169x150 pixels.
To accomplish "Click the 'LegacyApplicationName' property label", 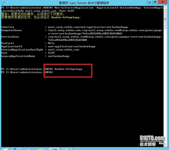I will click(x=18, y=56).
